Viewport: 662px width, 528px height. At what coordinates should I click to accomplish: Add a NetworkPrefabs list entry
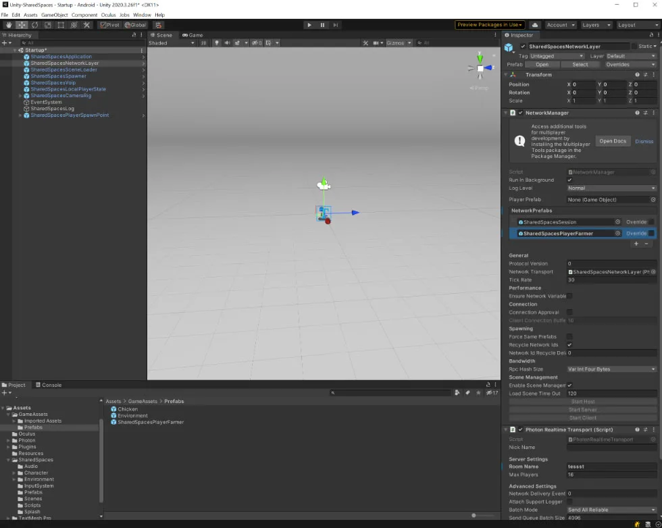[x=636, y=244]
